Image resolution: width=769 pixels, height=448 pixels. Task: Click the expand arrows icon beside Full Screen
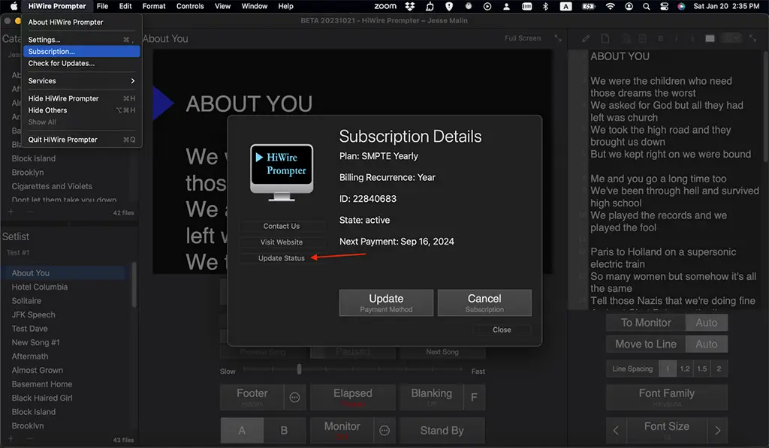[558, 38]
